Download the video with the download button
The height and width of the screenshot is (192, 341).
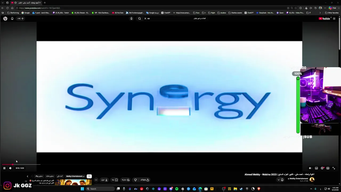pos(104,180)
